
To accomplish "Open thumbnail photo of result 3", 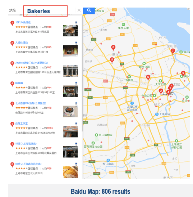I will (70, 71).
